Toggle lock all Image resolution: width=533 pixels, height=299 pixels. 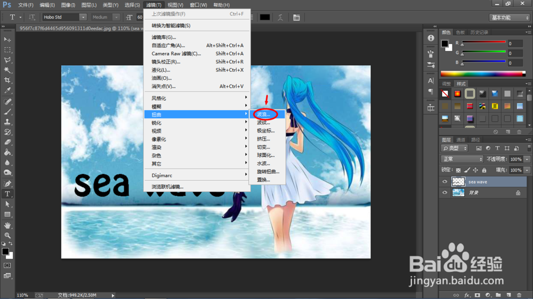coord(484,170)
